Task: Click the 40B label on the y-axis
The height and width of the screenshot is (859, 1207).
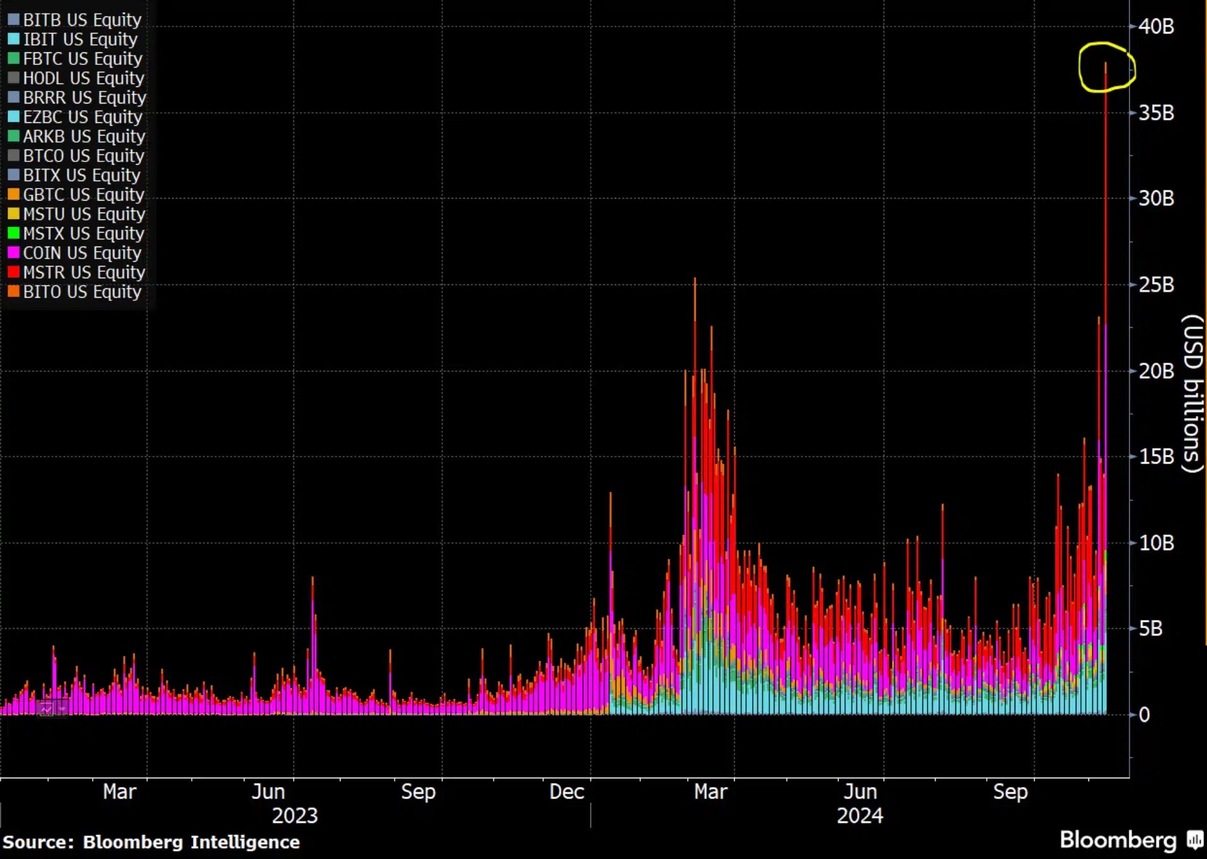Action: pyautogui.click(x=1156, y=26)
